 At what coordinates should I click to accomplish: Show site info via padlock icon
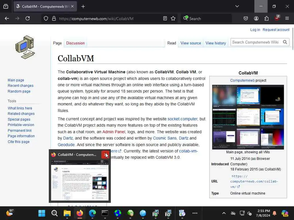pyautogui.click(x=54, y=19)
